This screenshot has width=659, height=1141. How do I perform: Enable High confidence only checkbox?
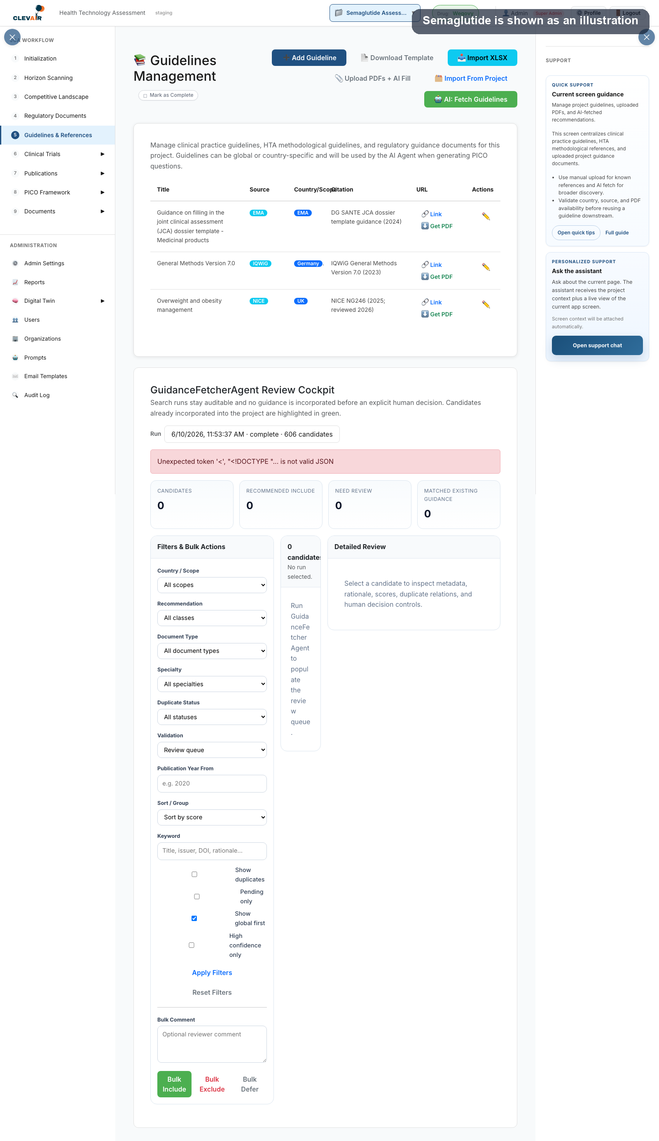[x=192, y=945]
